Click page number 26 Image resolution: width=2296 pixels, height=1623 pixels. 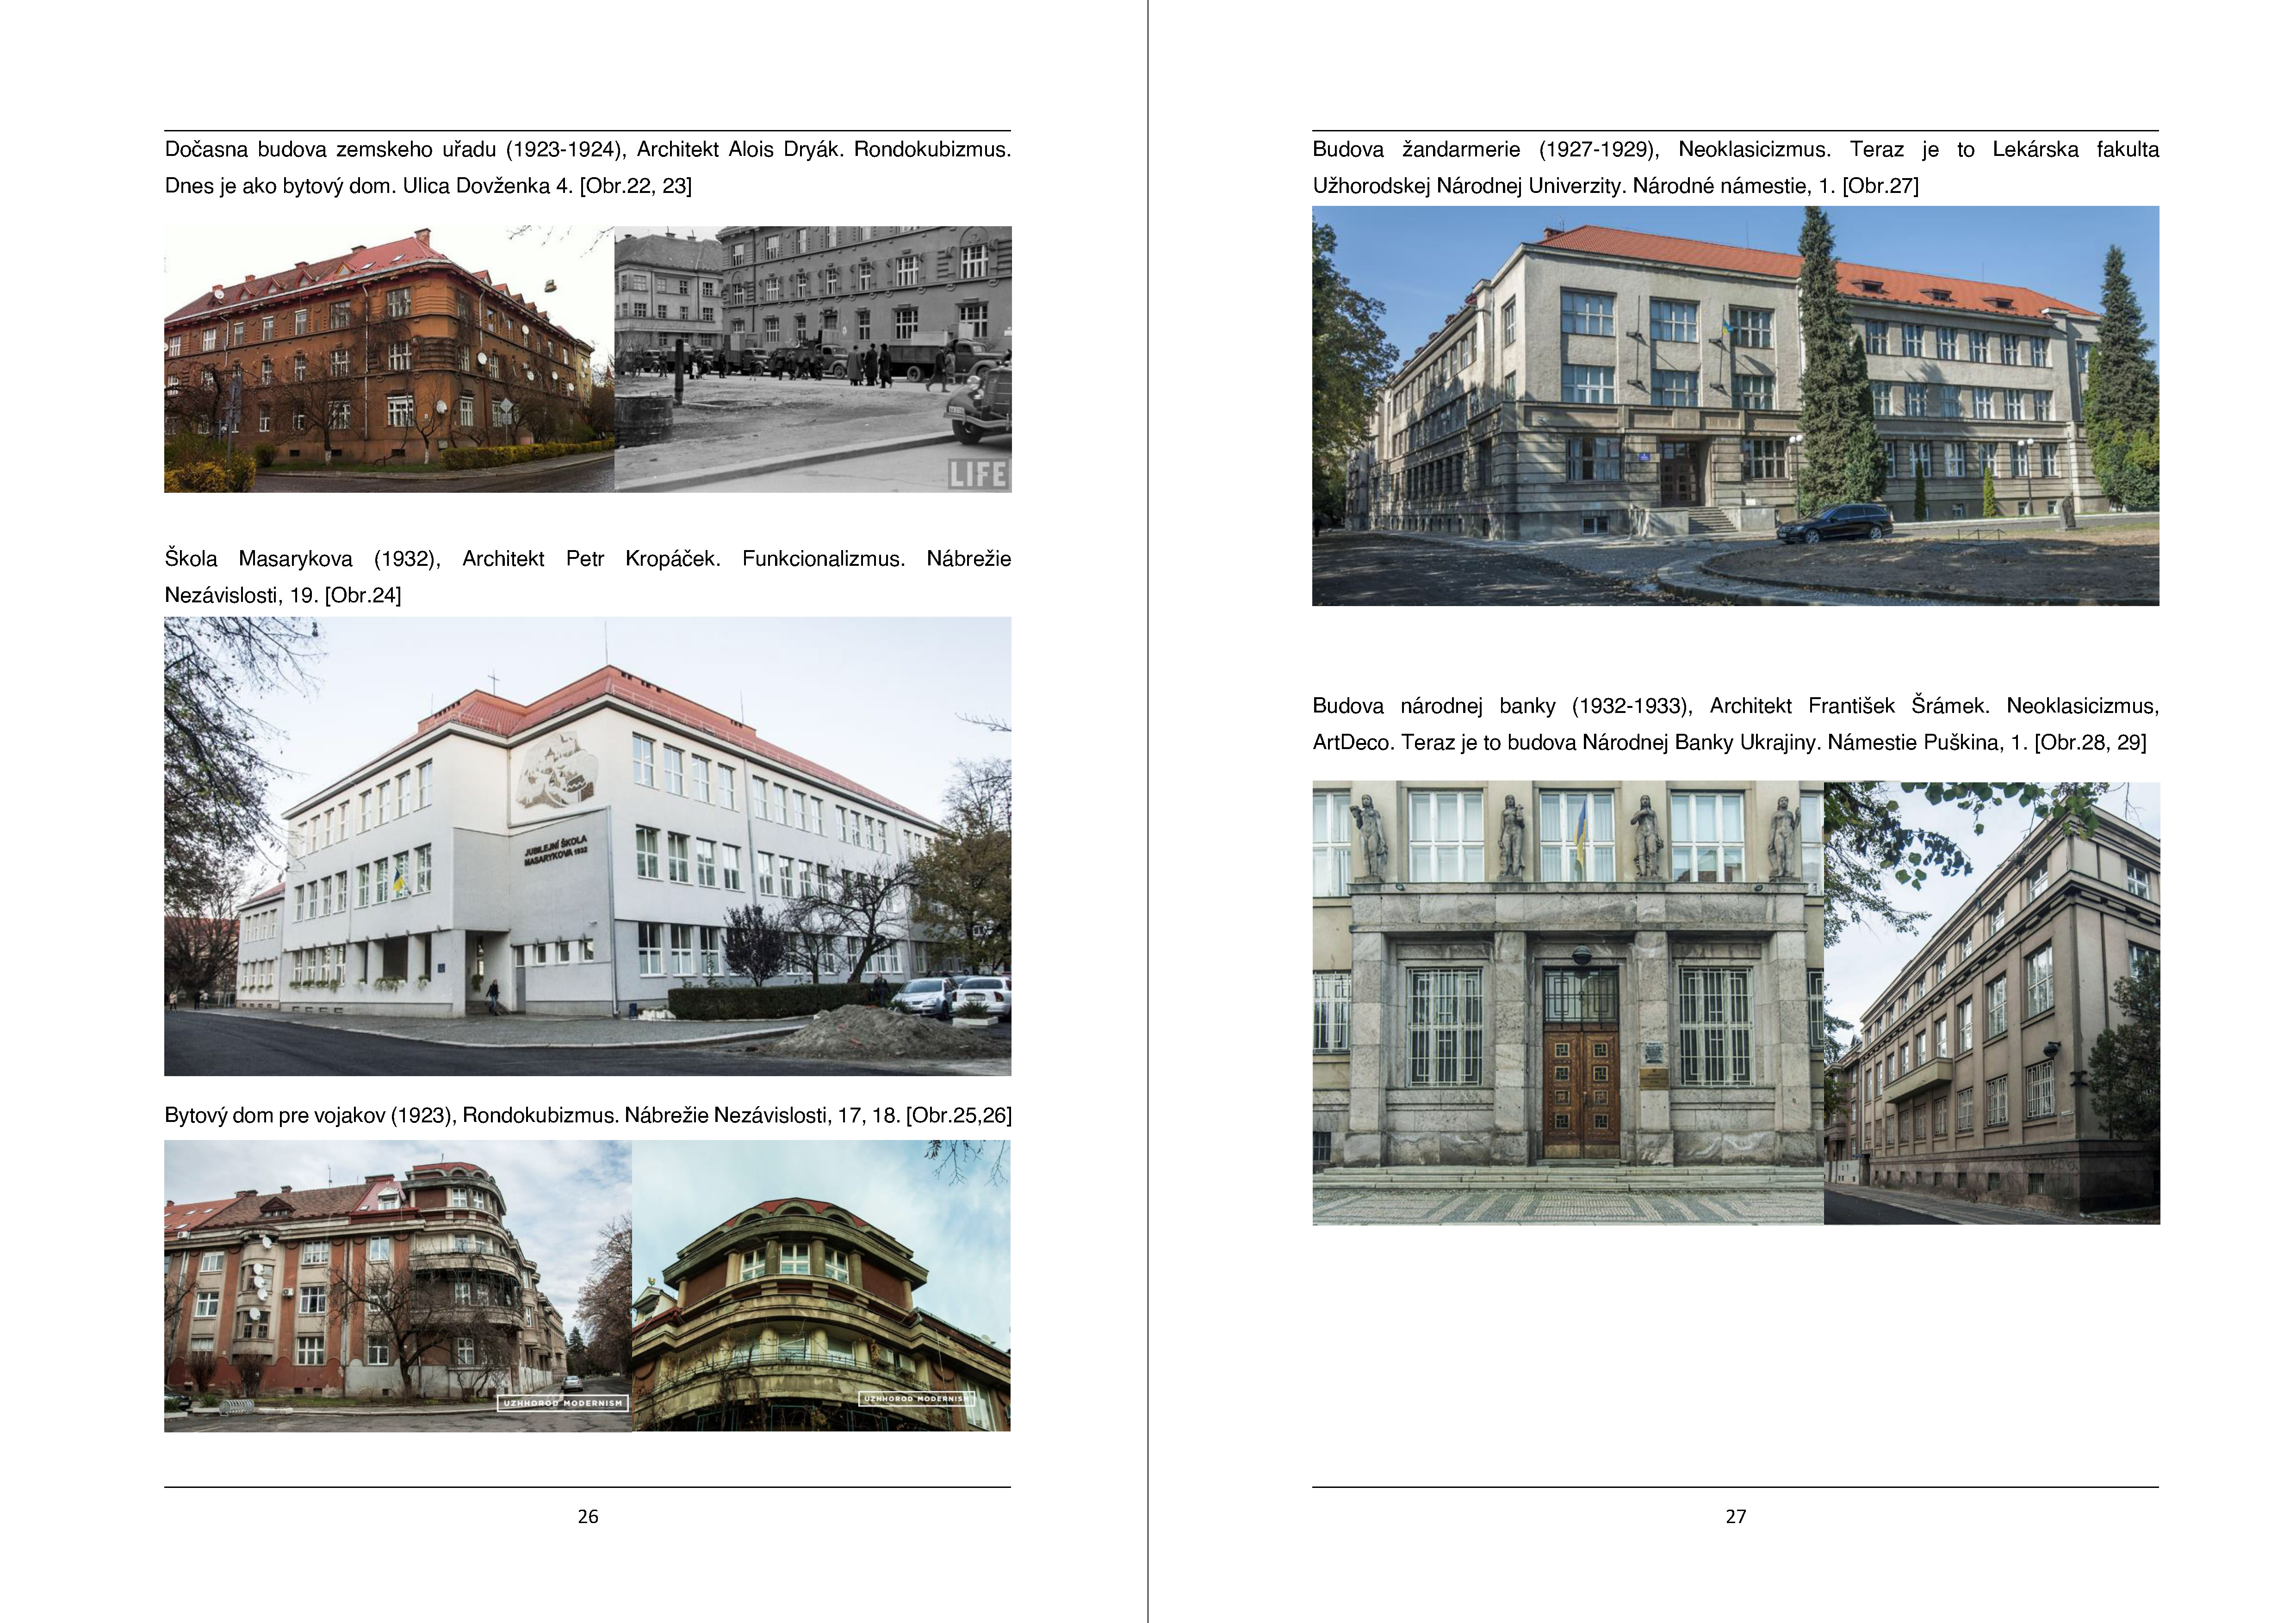(588, 1516)
